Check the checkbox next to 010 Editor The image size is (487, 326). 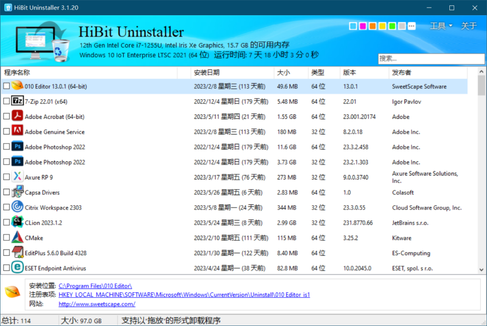[x=7, y=86]
